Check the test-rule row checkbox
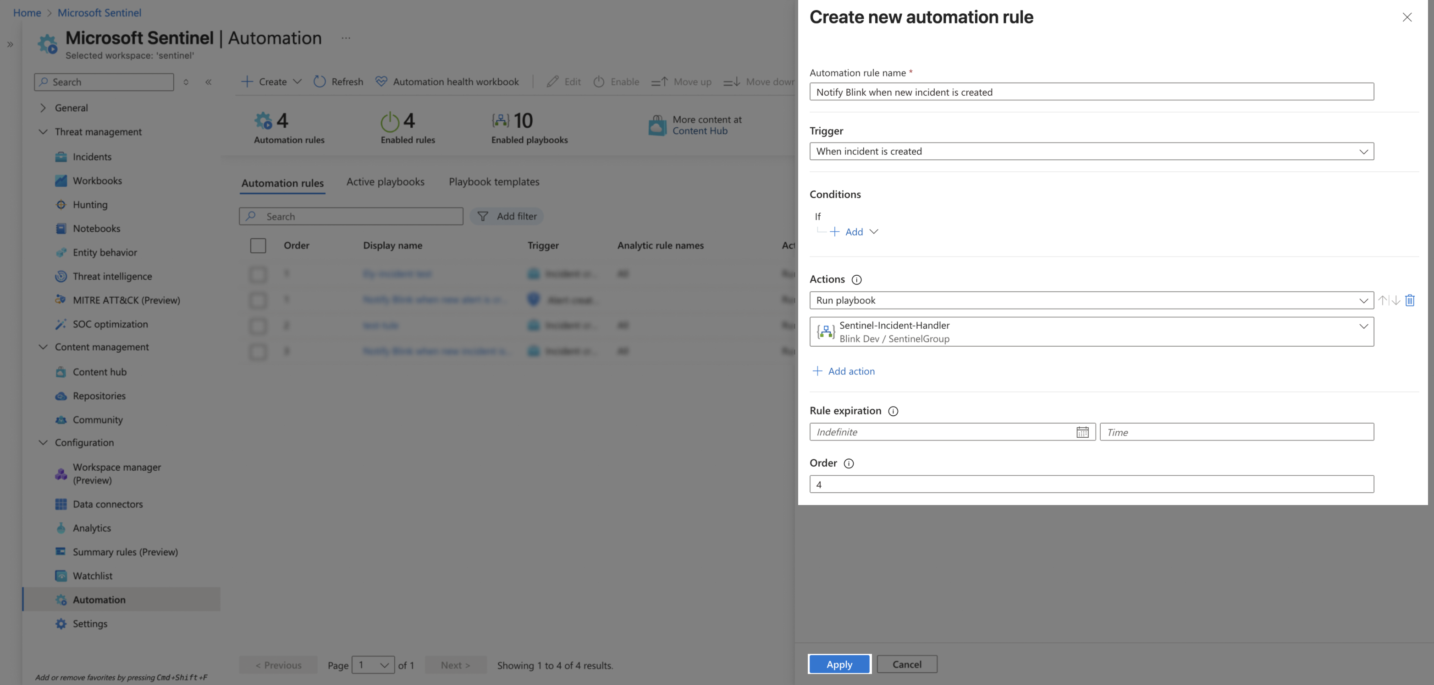Image resolution: width=1434 pixels, height=685 pixels. pos(258,325)
